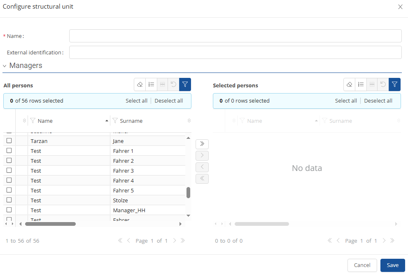Sort All persons by the Surname column
Screen dimensions: 408x274
(x=131, y=121)
